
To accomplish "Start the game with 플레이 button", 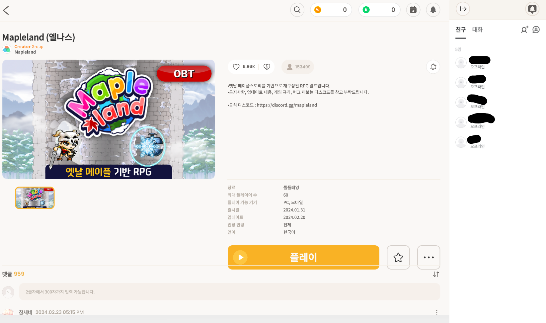I will click(x=303, y=257).
